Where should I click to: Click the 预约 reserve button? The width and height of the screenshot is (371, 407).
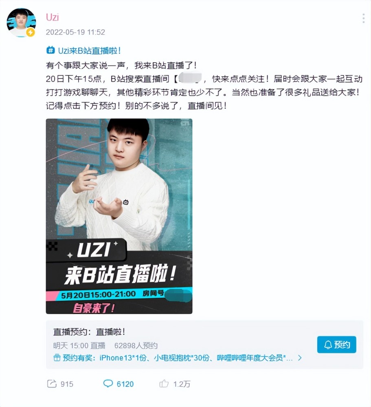point(336,345)
